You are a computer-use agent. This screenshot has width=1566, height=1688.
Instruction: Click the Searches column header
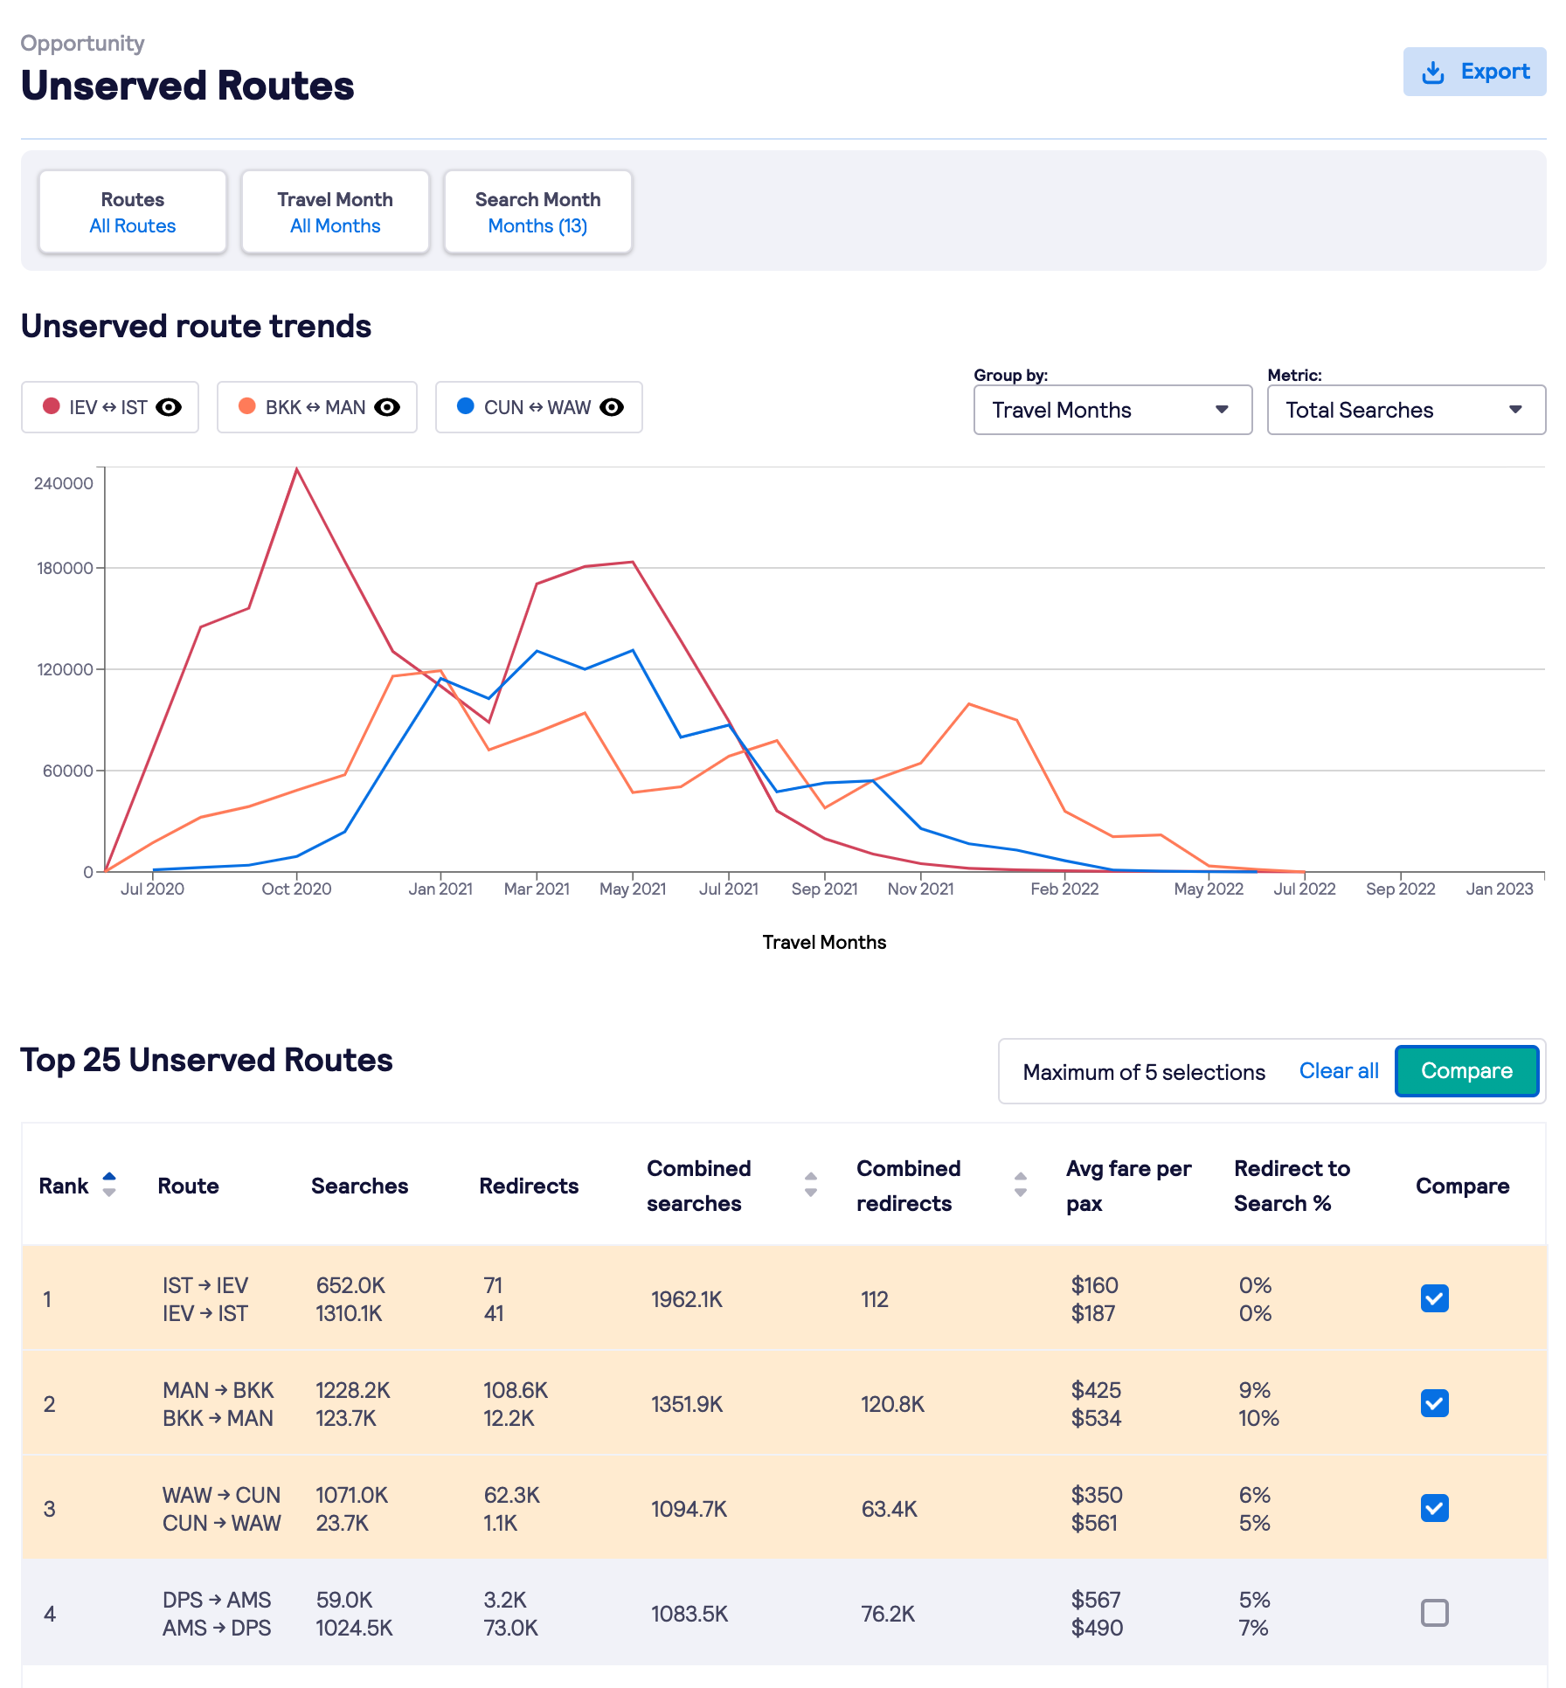tap(359, 1186)
